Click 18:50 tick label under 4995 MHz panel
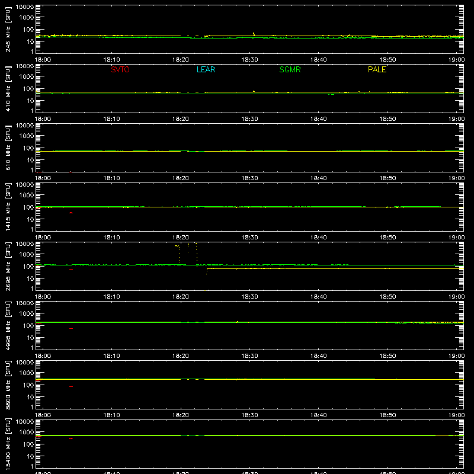The width and height of the screenshot is (474, 474). (x=387, y=356)
